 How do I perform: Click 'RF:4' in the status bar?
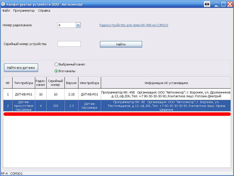point(4,173)
